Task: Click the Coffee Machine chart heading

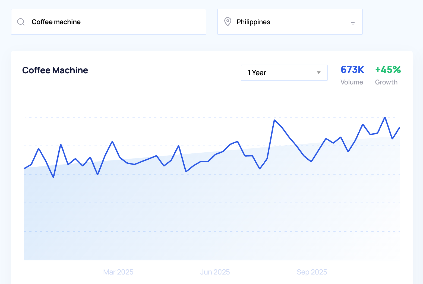Action: (55, 70)
